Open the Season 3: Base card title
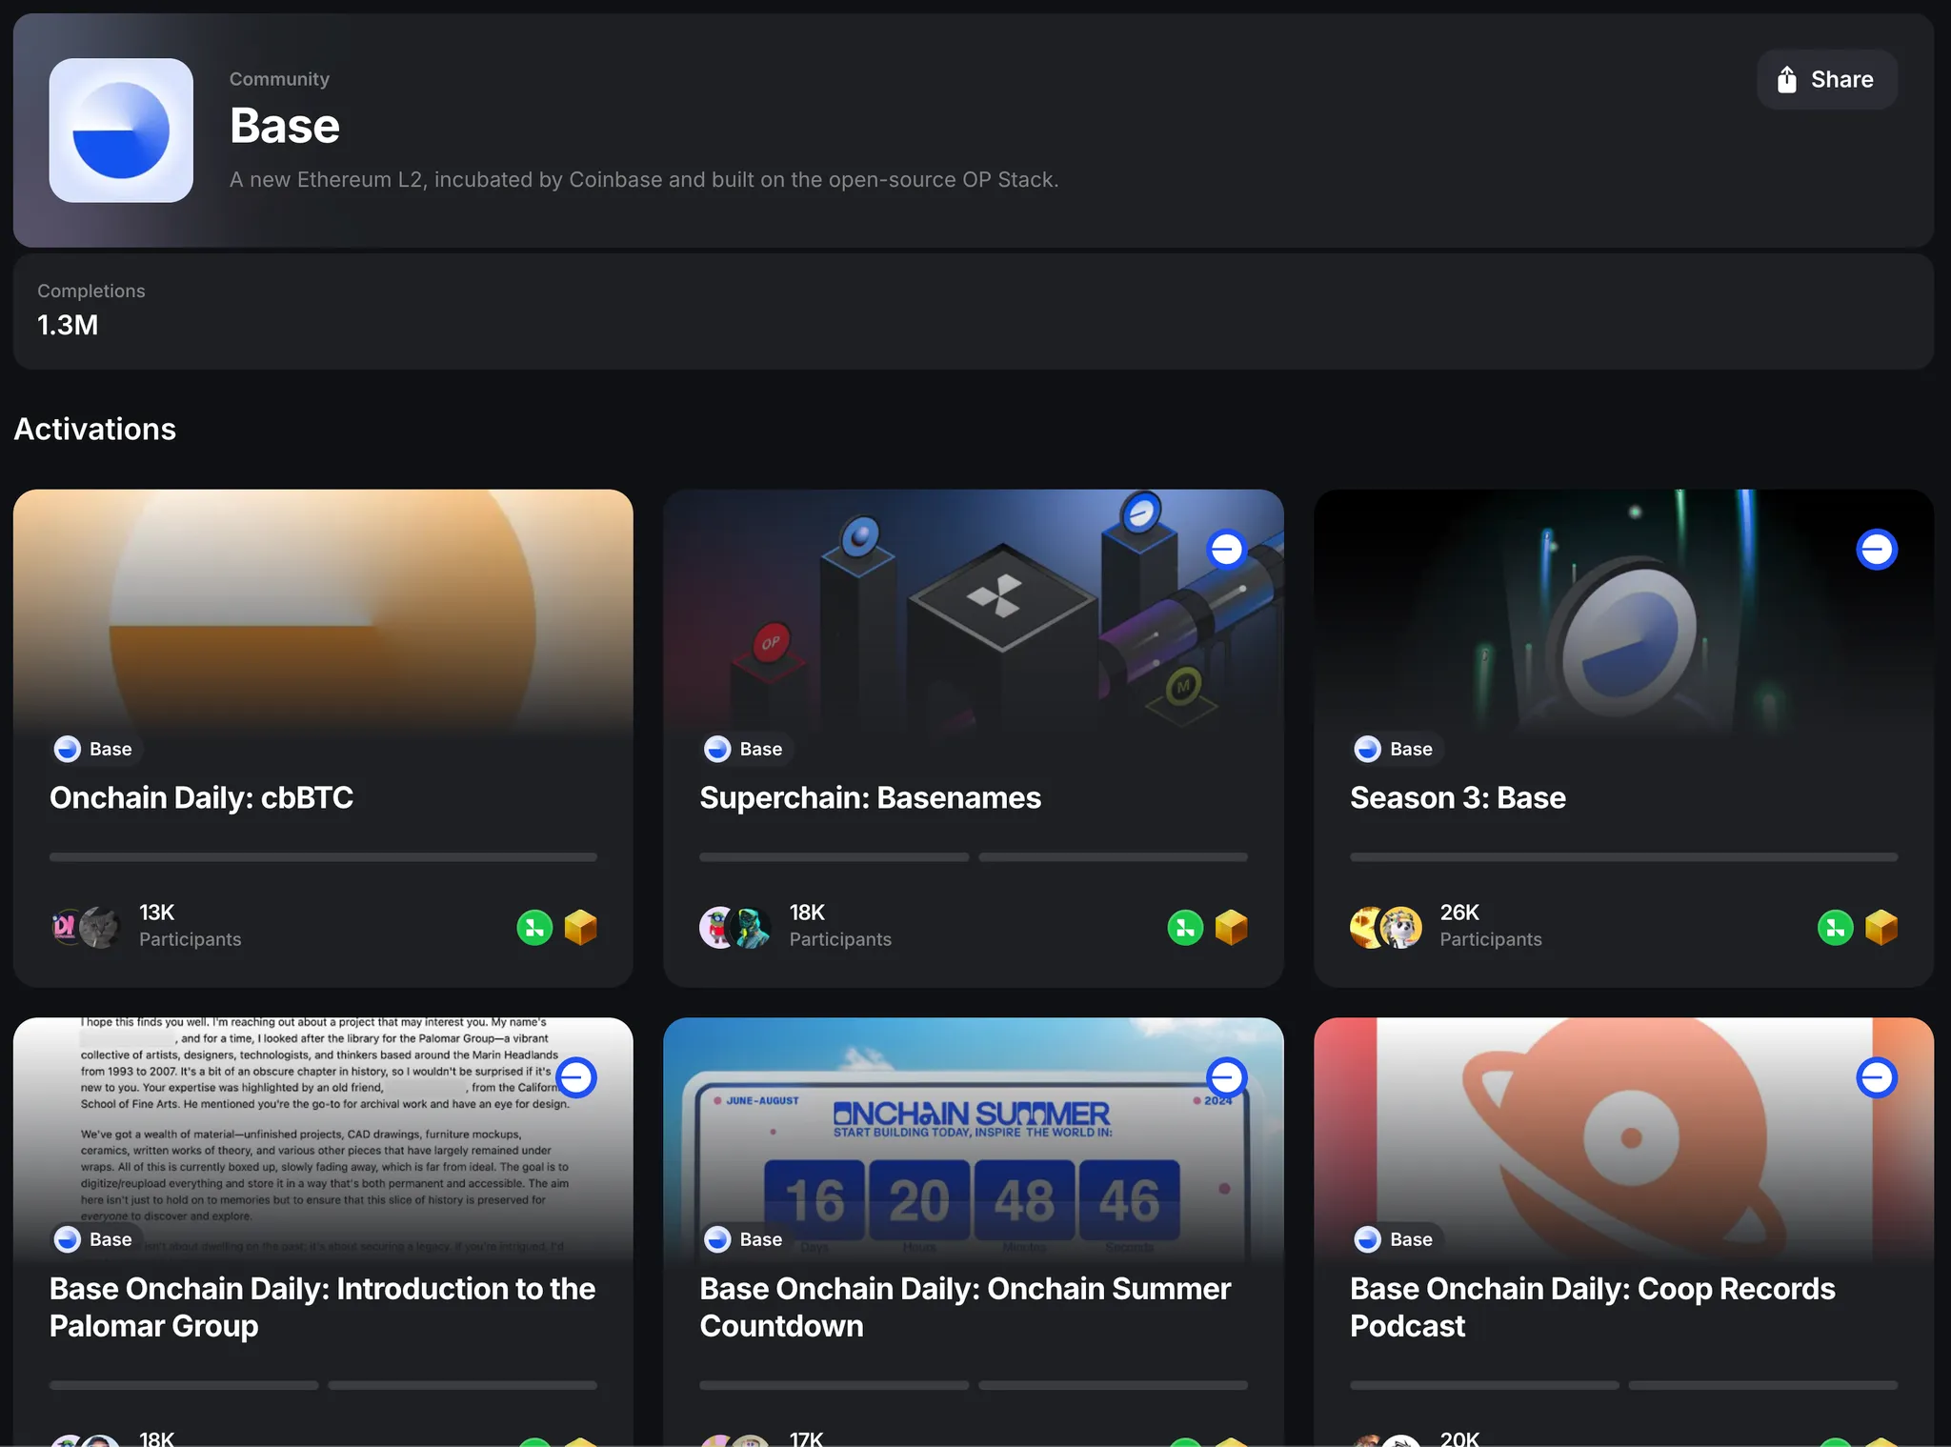Screen dimensions: 1951x1447 pyautogui.click(x=1458, y=797)
